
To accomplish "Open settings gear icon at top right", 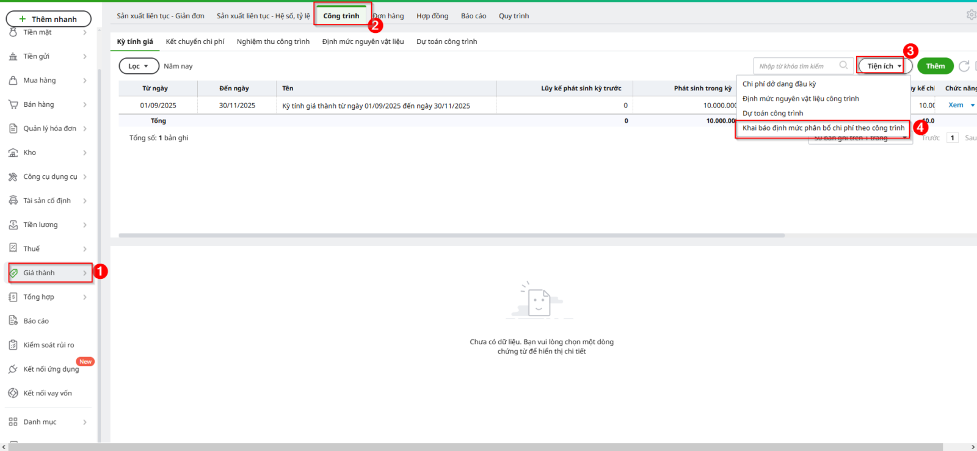I will (971, 15).
